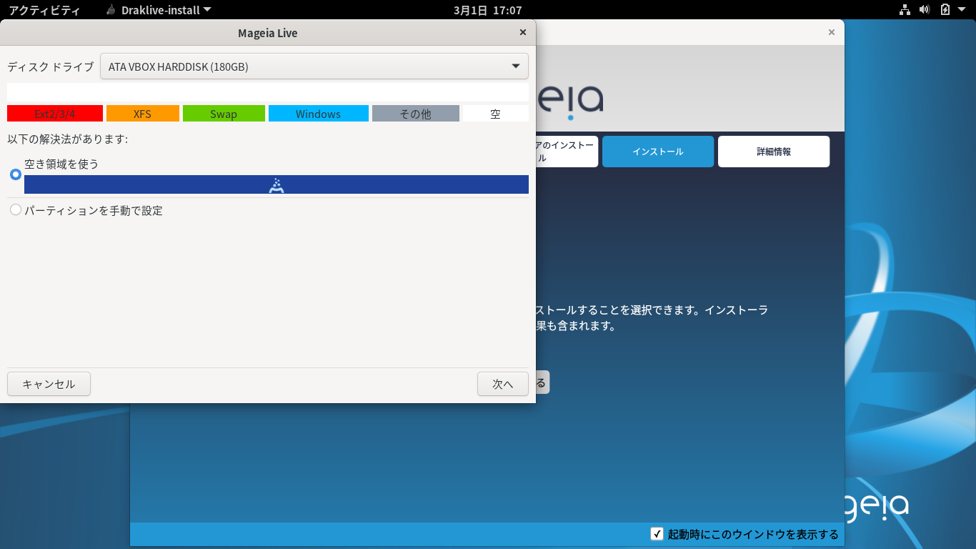Screen dimensions: 976x549
Task: Select the 空き領域を使う radio option
Action: 16,174
